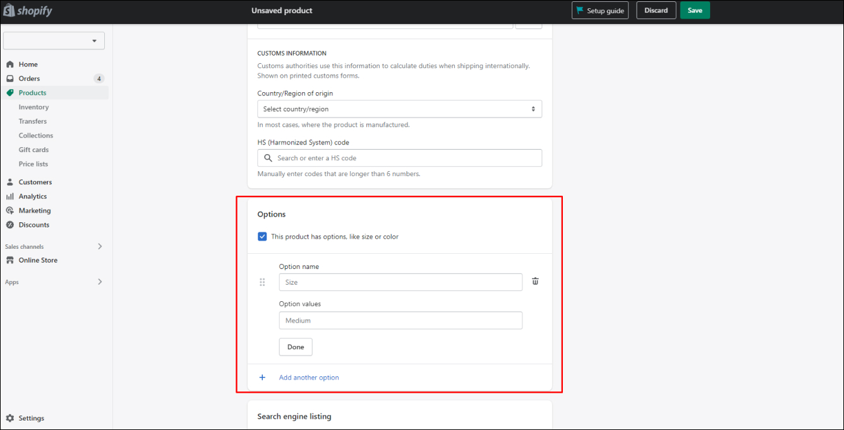Click the Orders inbox icon
The image size is (844, 430).
coord(10,79)
